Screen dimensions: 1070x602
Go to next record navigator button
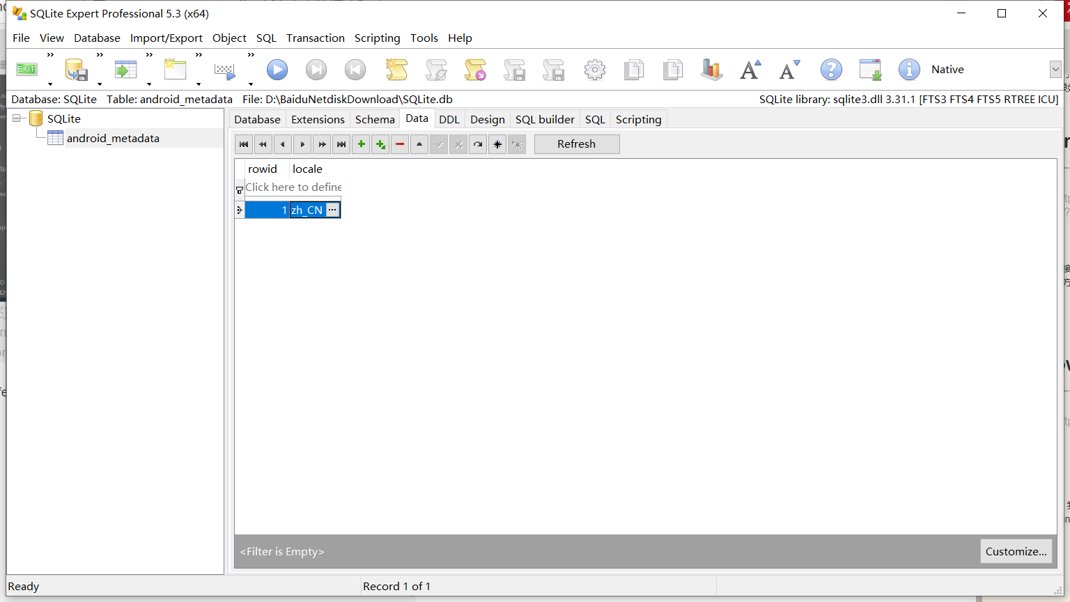click(x=302, y=144)
